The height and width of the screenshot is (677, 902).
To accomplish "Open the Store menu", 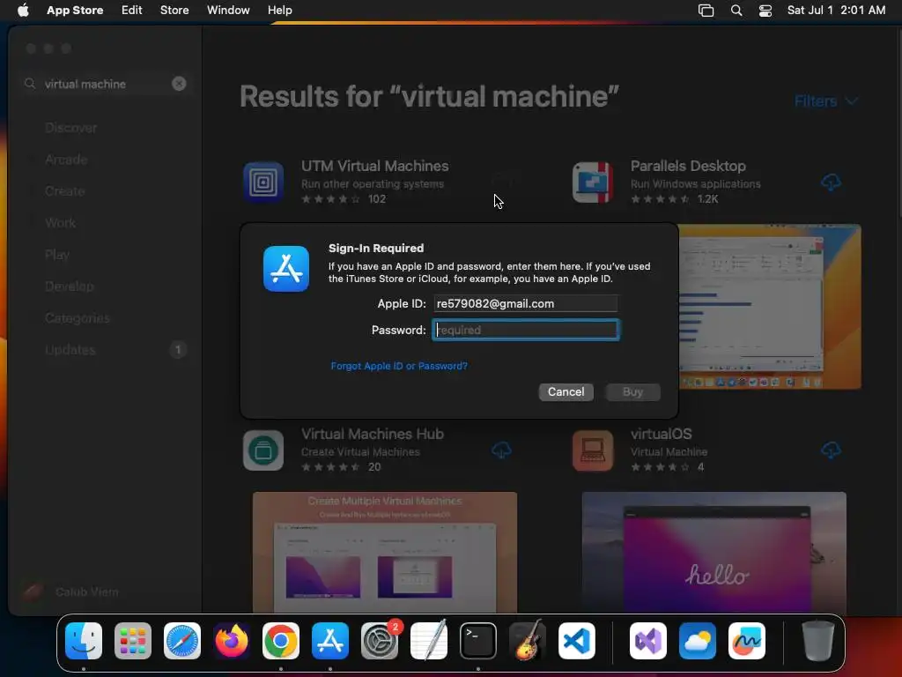I will [x=174, y=11].
